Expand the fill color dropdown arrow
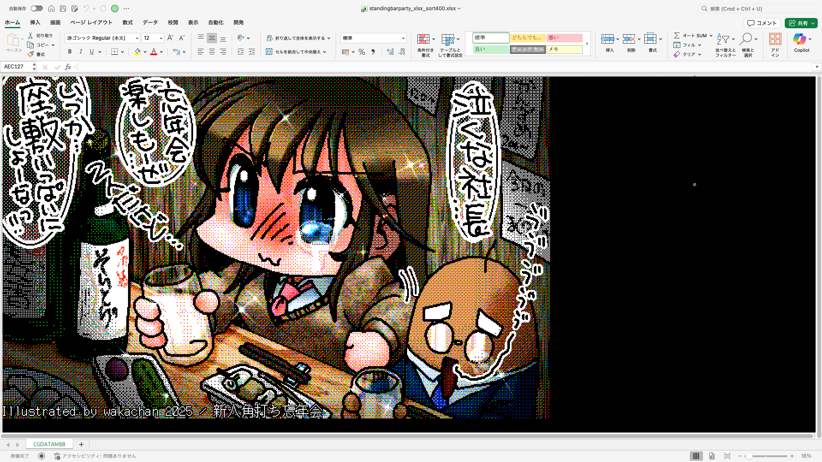 [145, 52]
